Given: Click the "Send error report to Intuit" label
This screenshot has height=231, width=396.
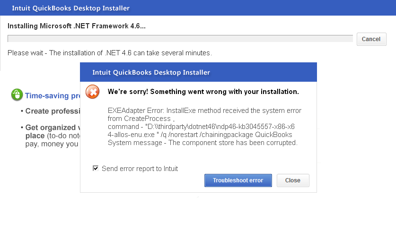Looking at the screenshot, I should tap(140, 169).
